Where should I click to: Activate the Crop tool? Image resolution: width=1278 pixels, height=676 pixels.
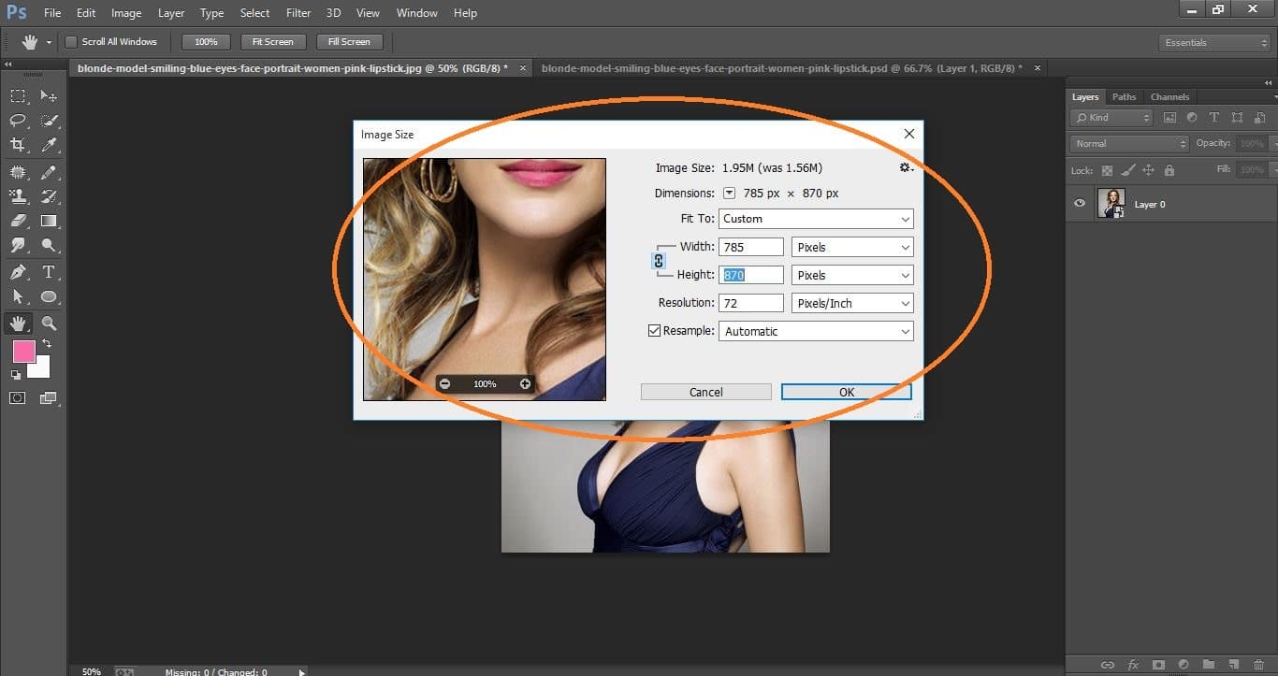point(17,145)
